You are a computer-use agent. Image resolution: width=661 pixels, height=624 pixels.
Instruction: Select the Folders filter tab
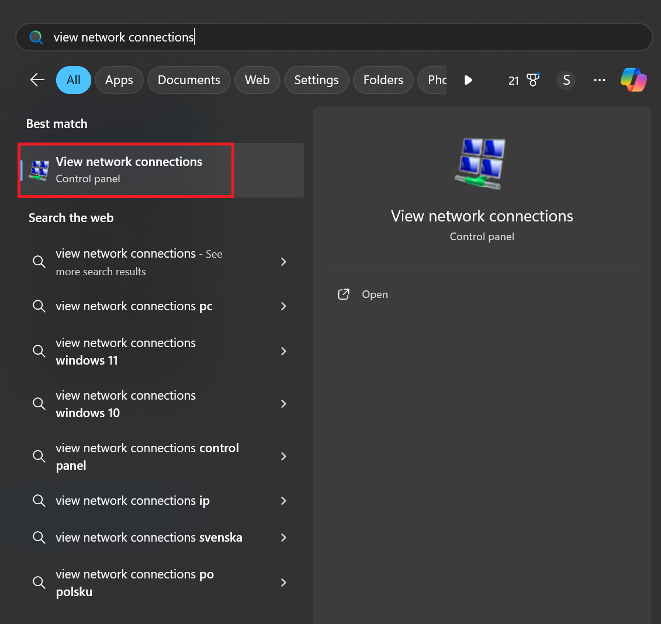tap(383, 80)
